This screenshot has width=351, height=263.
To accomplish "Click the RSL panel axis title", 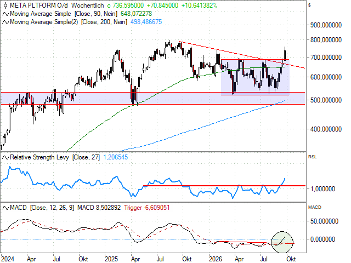I will coord(312,157).
